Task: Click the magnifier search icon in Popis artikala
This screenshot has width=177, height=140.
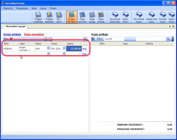Action: coord(168,39)
